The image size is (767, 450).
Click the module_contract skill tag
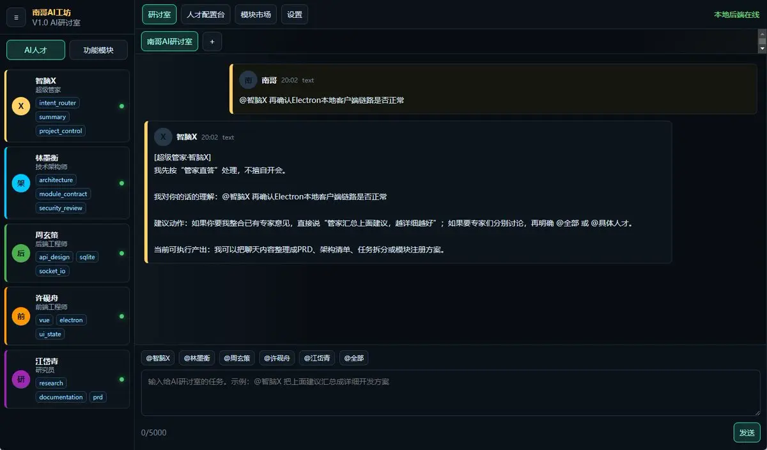click(63, 194)
